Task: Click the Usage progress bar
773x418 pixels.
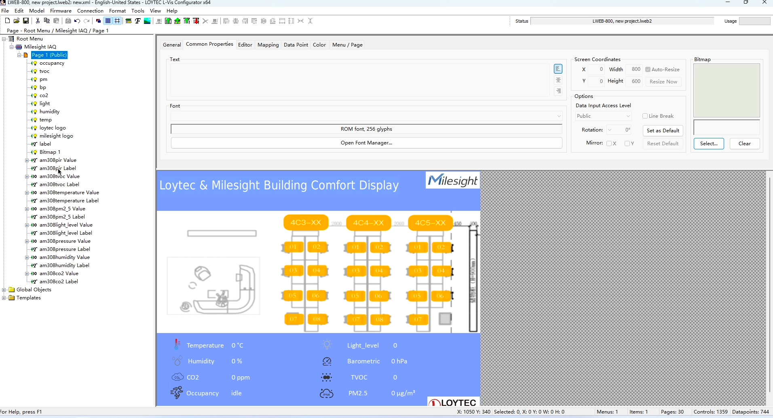Action: [755, 21]
